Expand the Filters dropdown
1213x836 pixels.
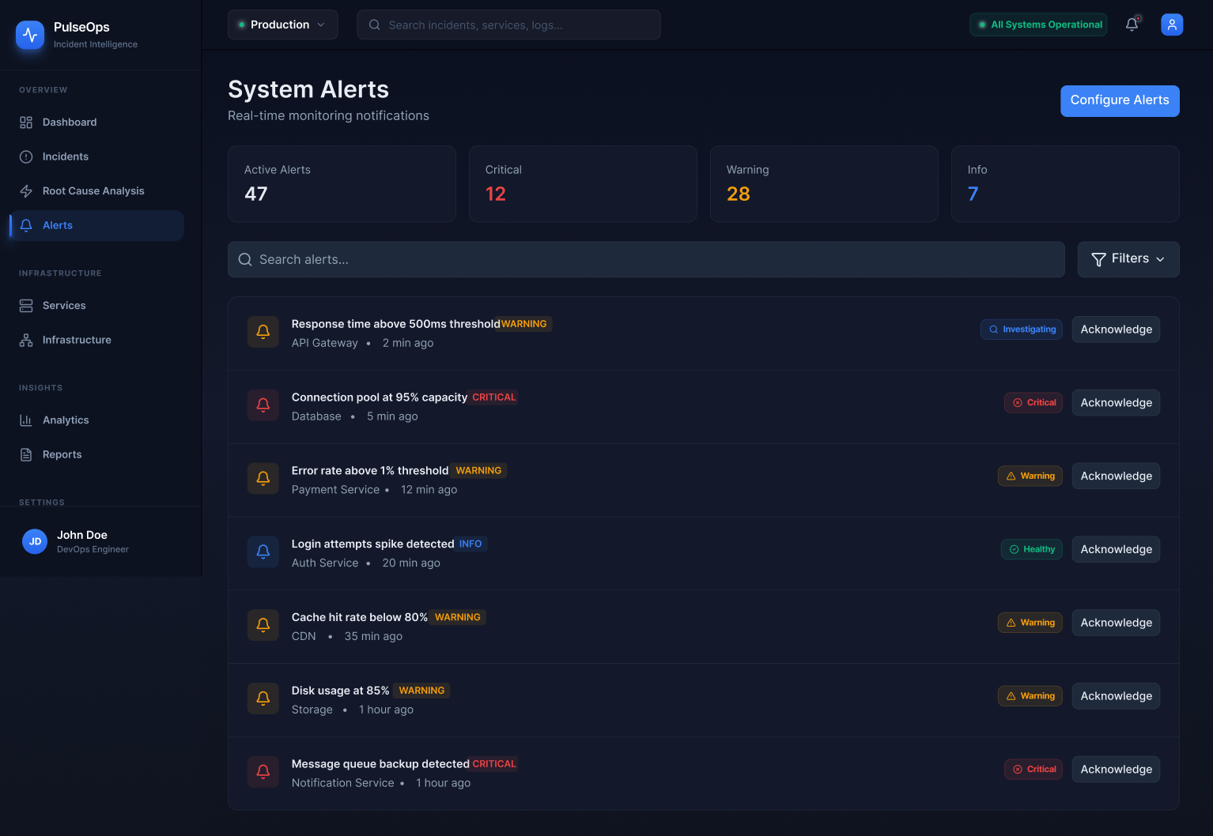[1128, 259]
